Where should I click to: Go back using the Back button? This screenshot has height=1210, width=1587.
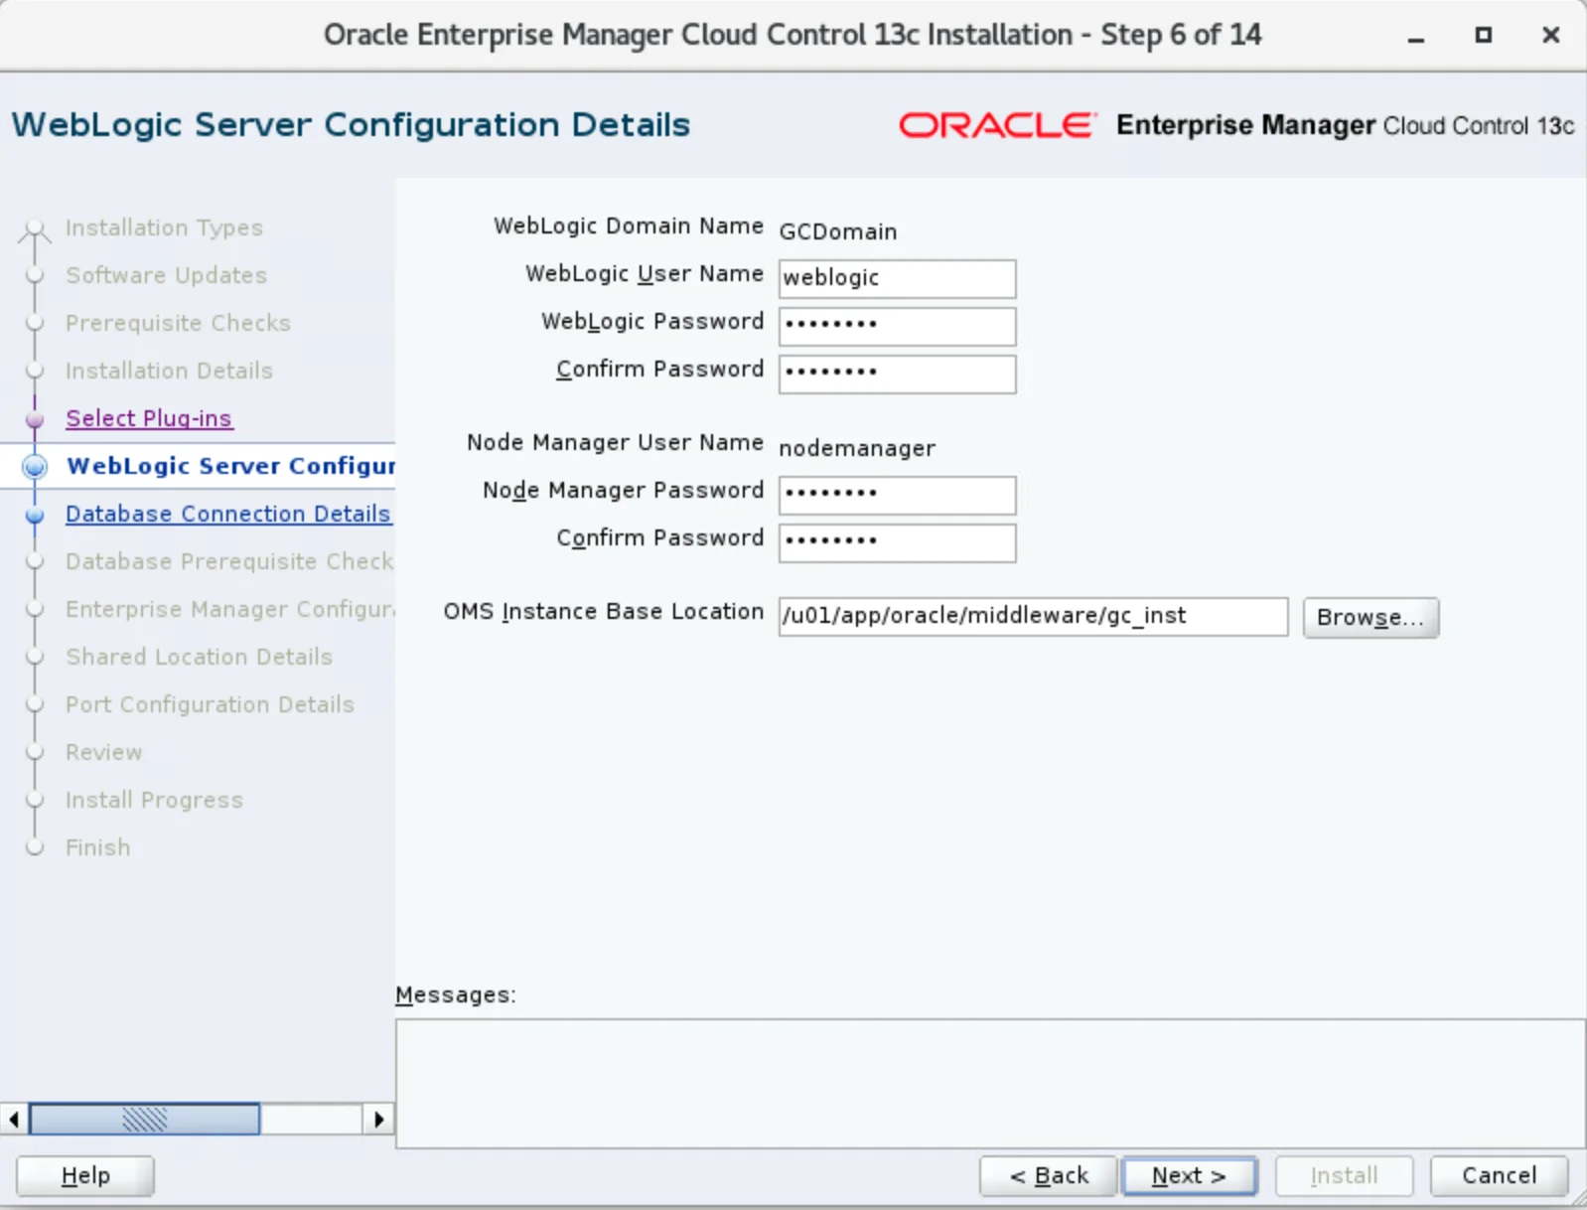tap(1048, 1176)
